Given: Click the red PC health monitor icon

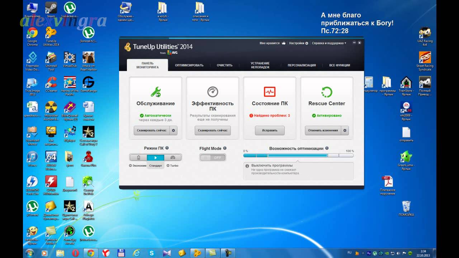Looking at the screenshot, I should tap(270, 92).
